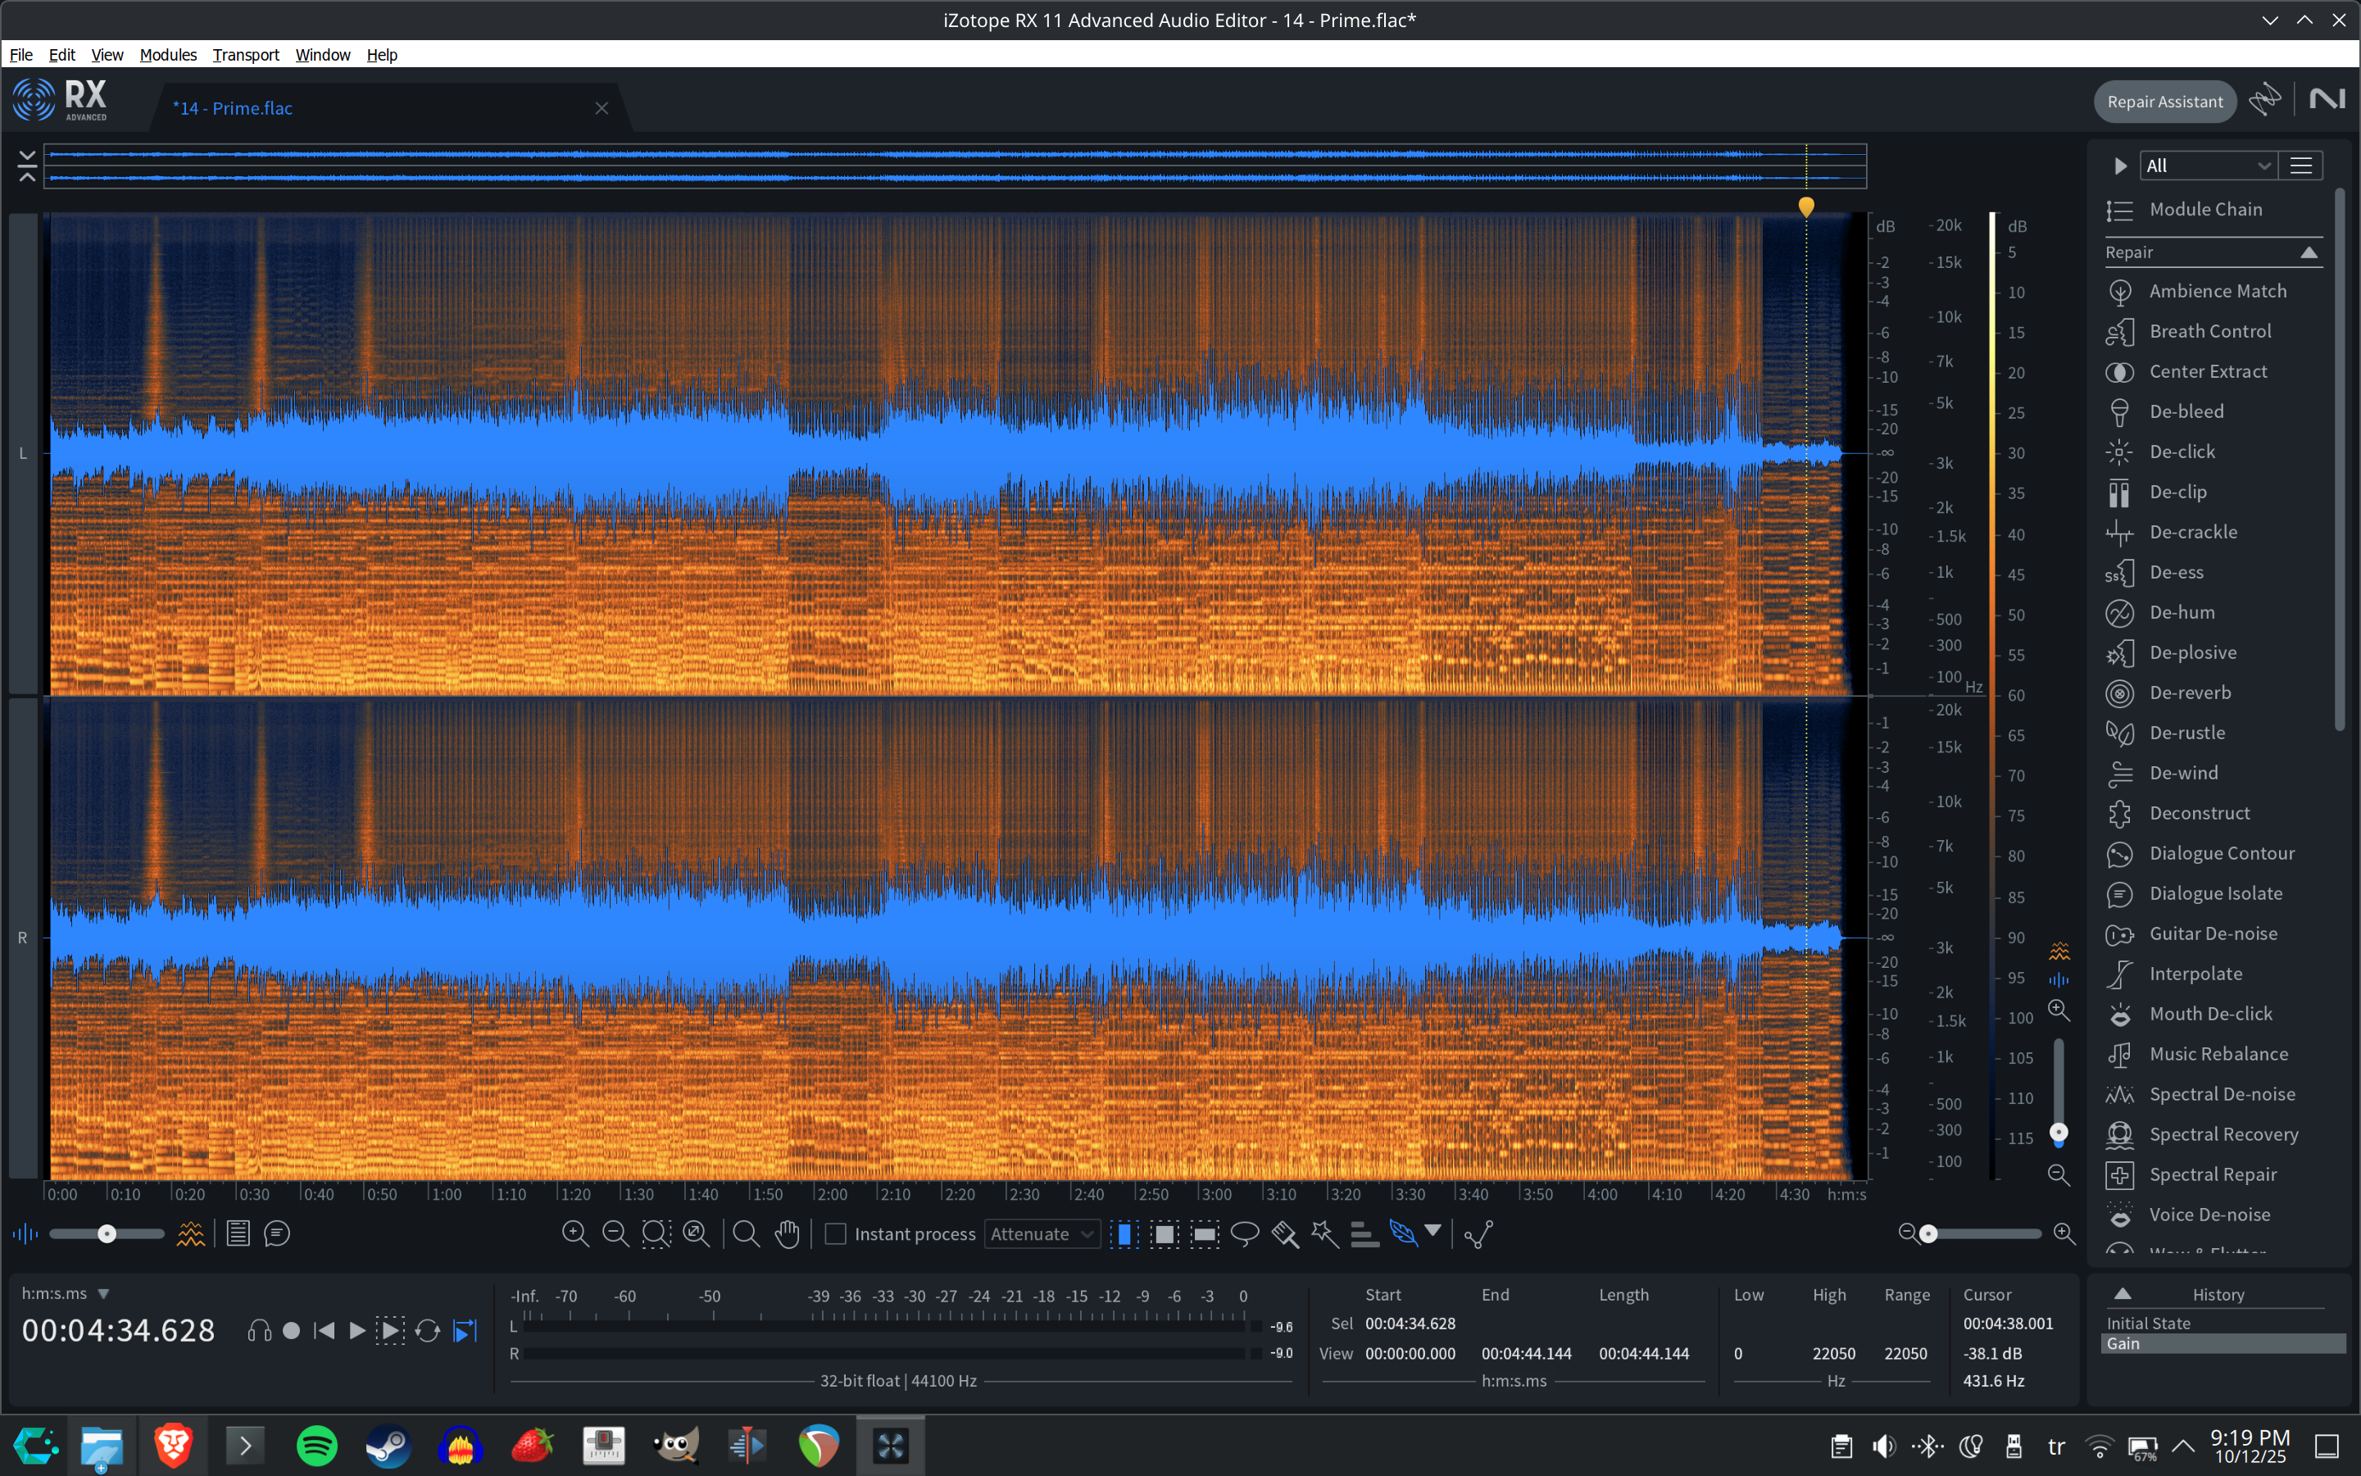Rewind to the beginning

point(324,1331)
